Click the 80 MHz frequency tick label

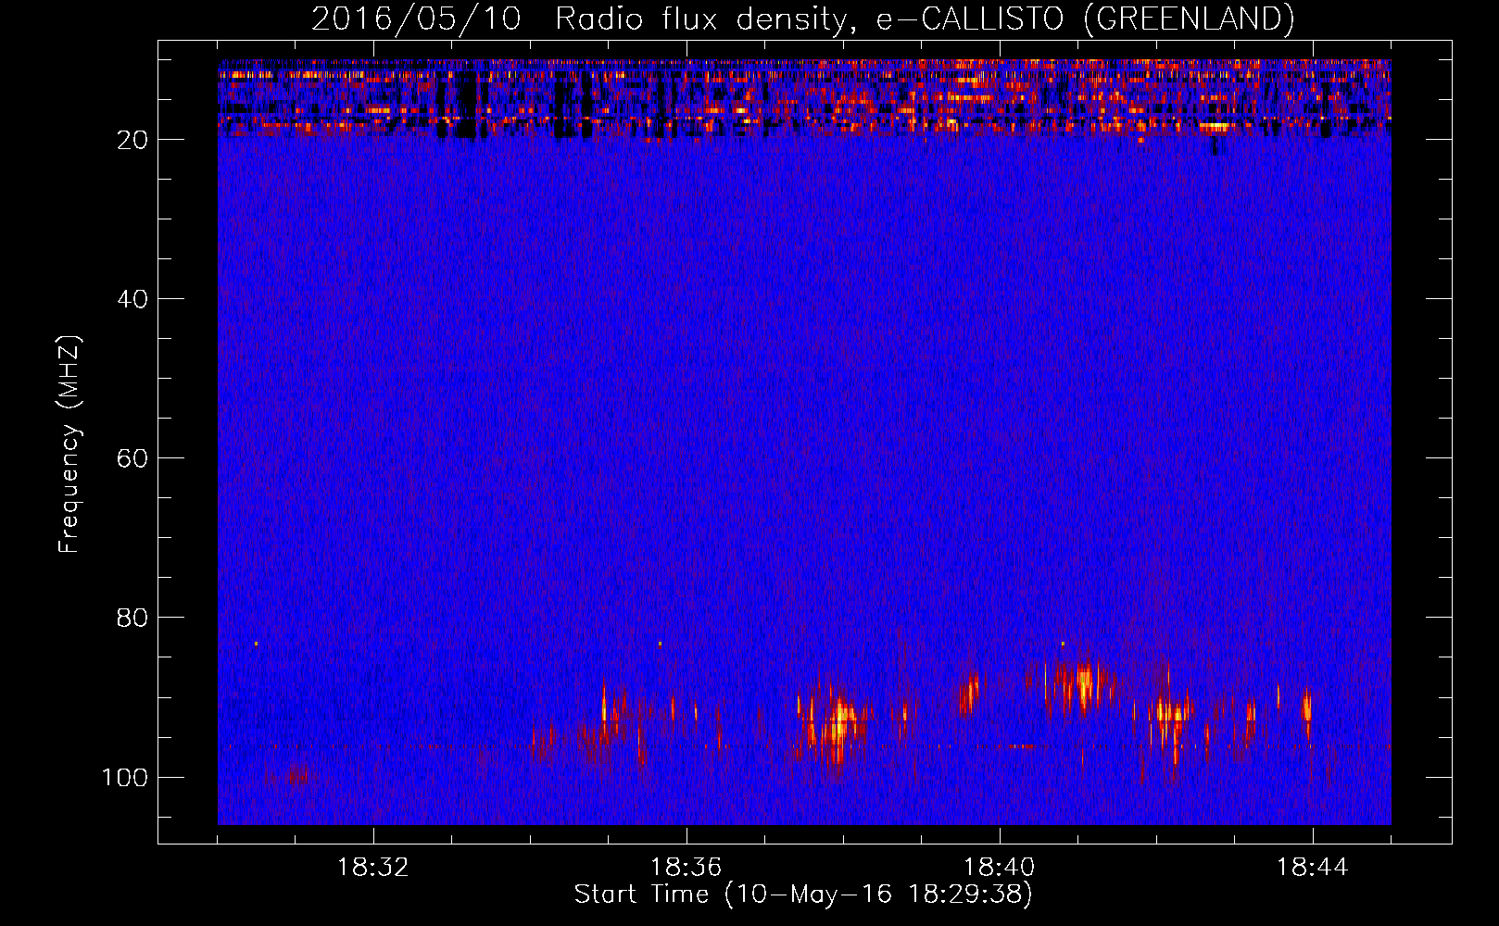[132, 618]
